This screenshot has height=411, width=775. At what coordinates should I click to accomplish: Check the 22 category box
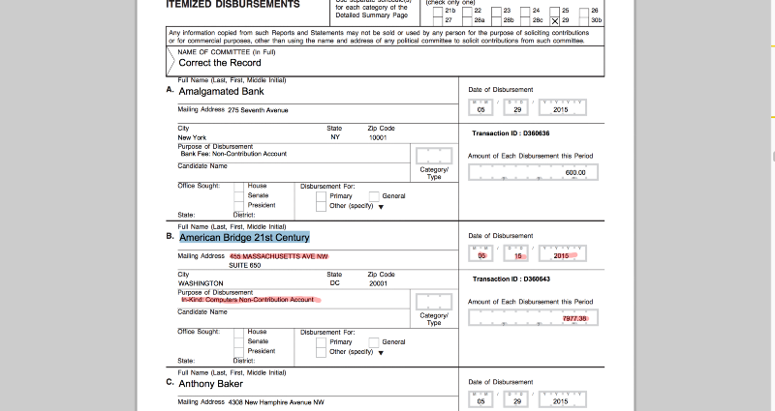click(467, 12)
